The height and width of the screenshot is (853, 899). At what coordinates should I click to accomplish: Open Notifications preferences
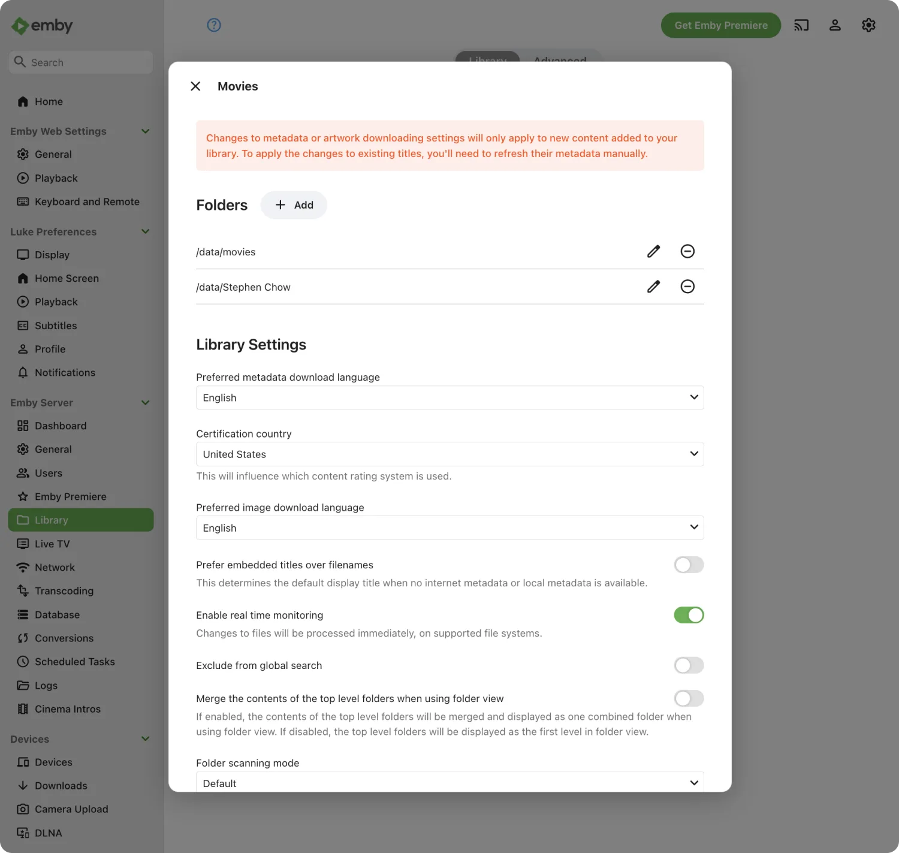pyautogui.click(x=81, y=373)
